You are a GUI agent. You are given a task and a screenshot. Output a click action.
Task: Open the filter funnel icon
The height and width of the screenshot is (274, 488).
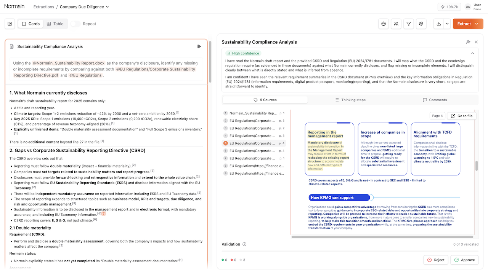click(409, 24)
